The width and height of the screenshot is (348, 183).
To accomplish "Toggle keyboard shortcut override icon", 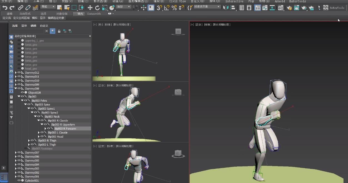I will coord(151,8).
